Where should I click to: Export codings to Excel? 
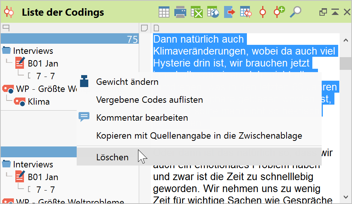point(197,12)
